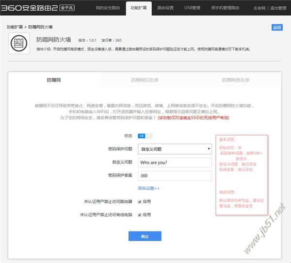Open 路由设置 in top navigation

[165, 8]
